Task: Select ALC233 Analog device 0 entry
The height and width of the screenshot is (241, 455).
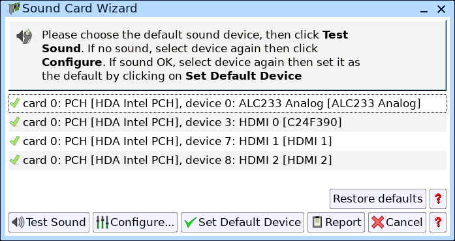Action: [x=227, y=103]
